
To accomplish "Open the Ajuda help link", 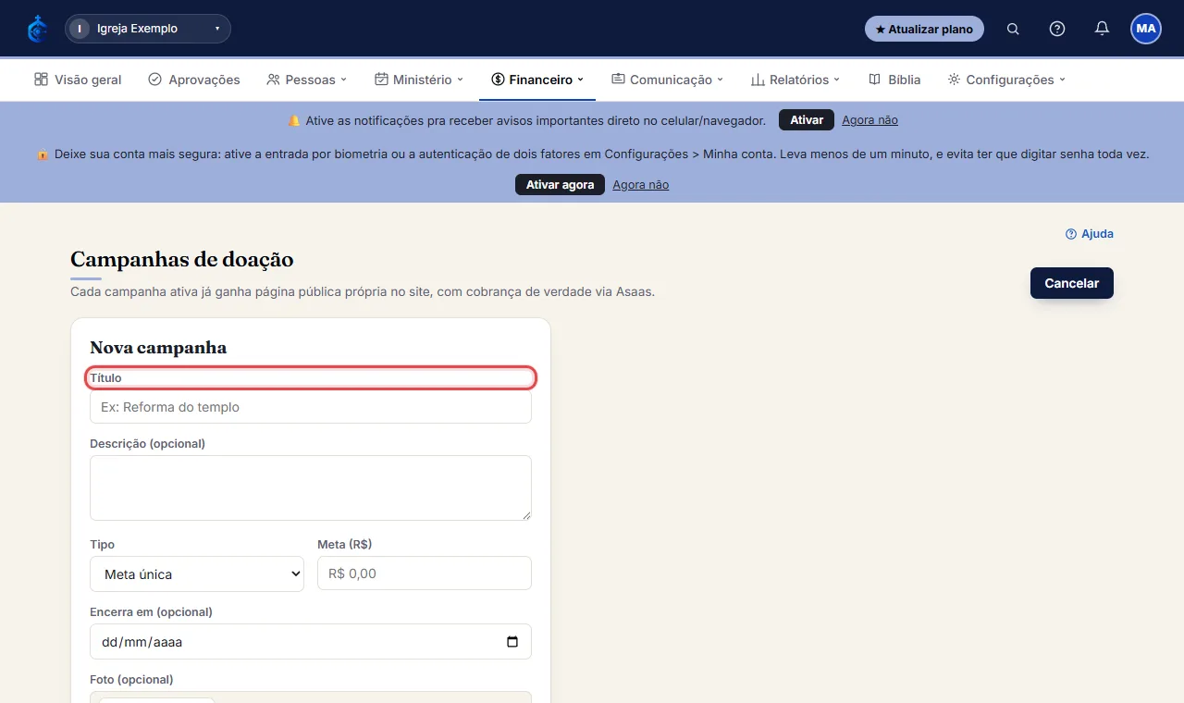I will [1090, 234].
